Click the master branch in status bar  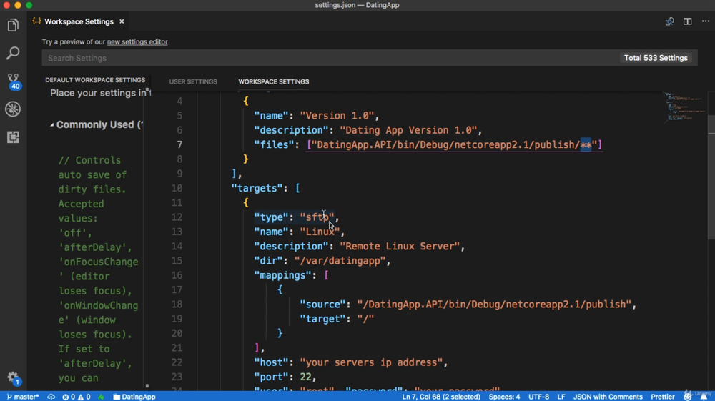[x=23, y=397]
